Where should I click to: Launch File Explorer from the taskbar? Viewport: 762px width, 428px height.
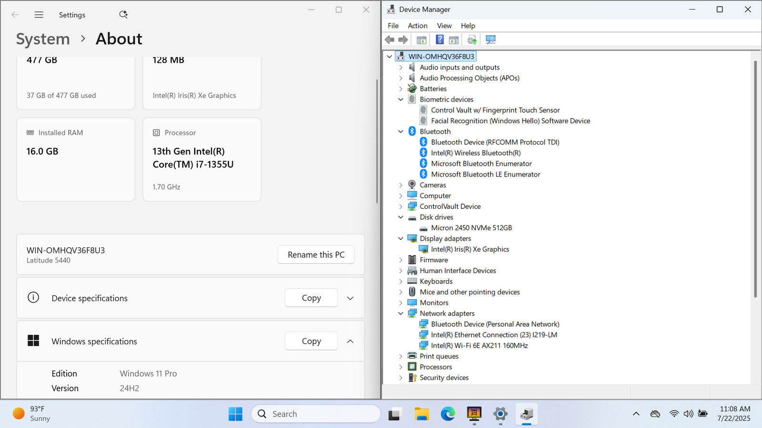[421, 414]
